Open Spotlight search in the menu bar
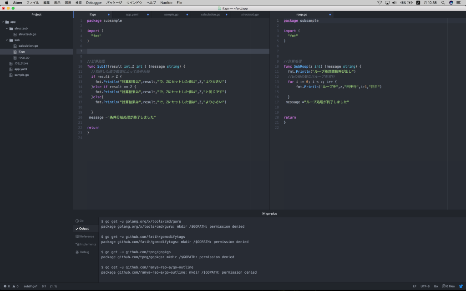The width and height of the screenshot is (466, 291). pyautogui.click(x=443, y=3)
